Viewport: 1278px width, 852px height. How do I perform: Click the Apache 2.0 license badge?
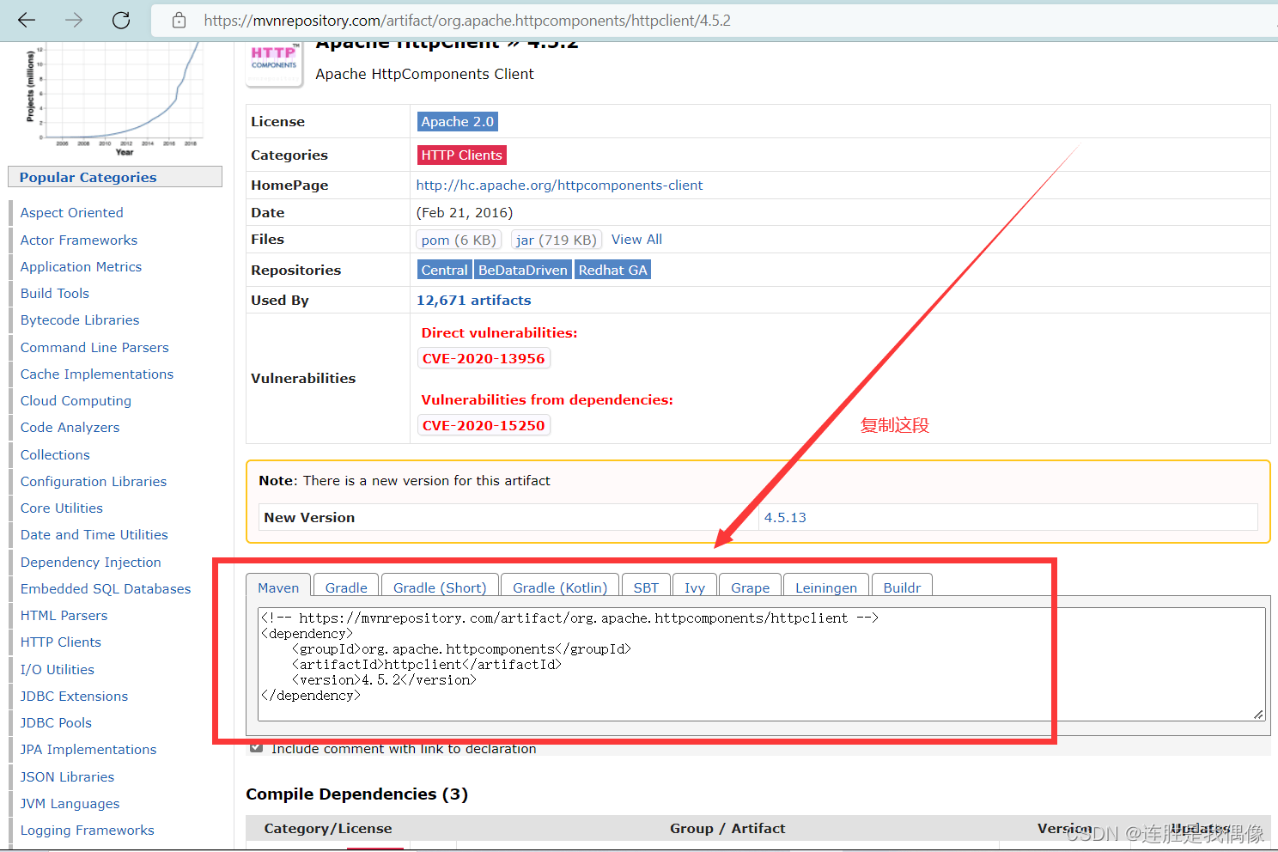click(457, 122)
